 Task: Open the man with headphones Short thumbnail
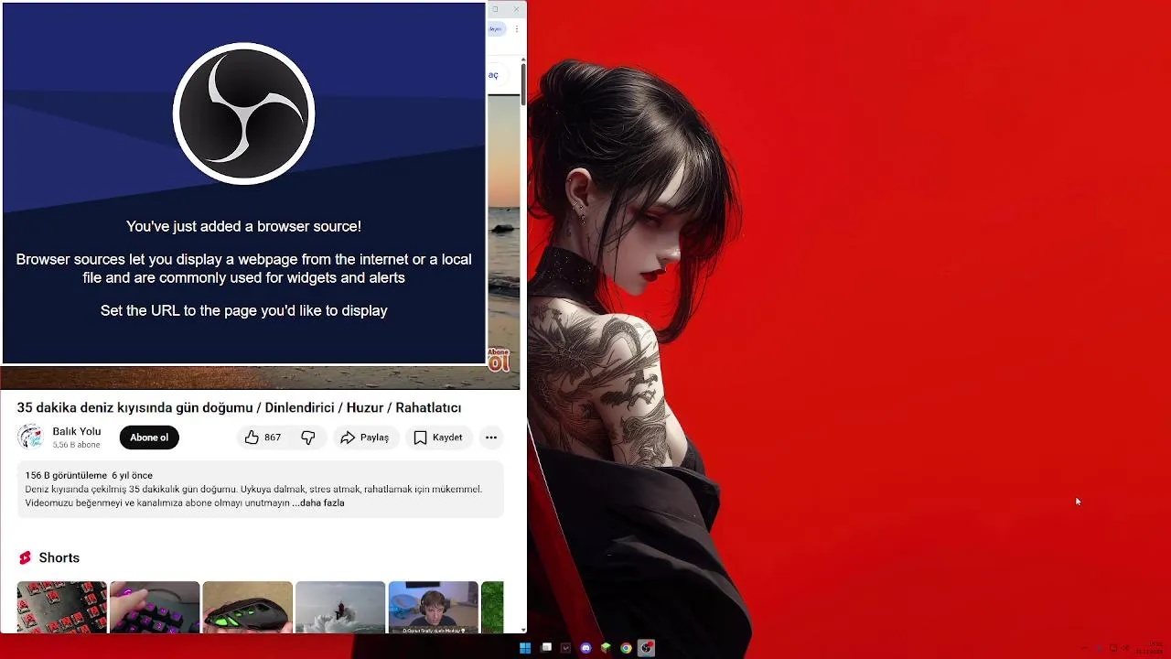434,607
